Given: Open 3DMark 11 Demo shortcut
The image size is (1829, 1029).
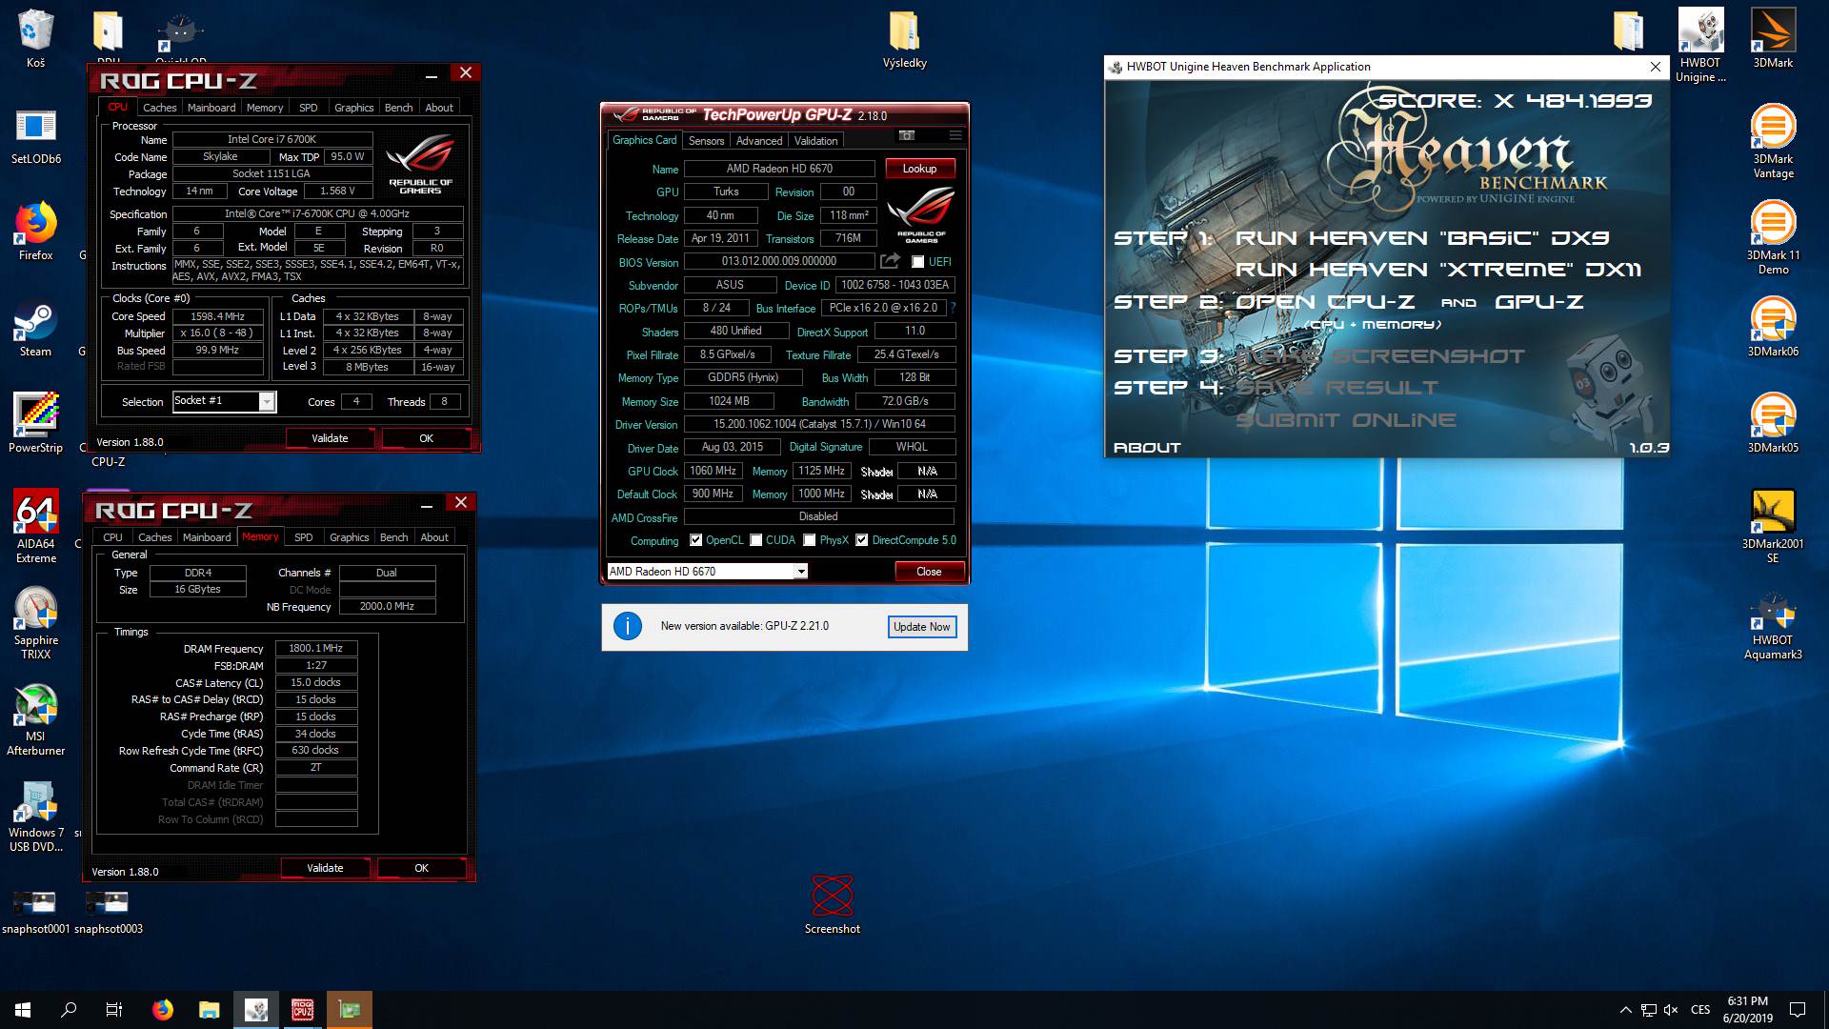Looking at the screenshot, I should coord(1773,238).
